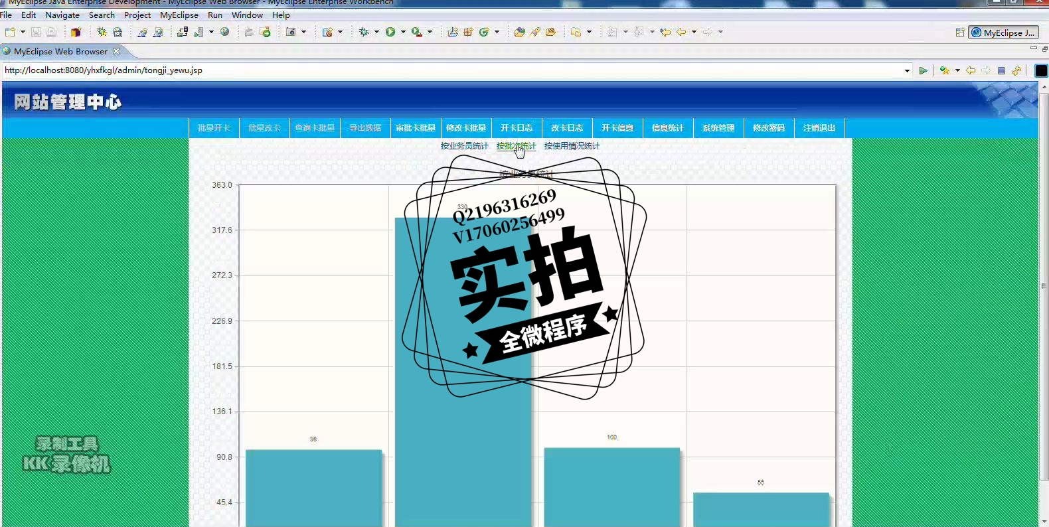This screenshot has width=1049, height=527.
Task: Click the Open Perspective icon
Action: pyautogui.click(x=960, y=33)
